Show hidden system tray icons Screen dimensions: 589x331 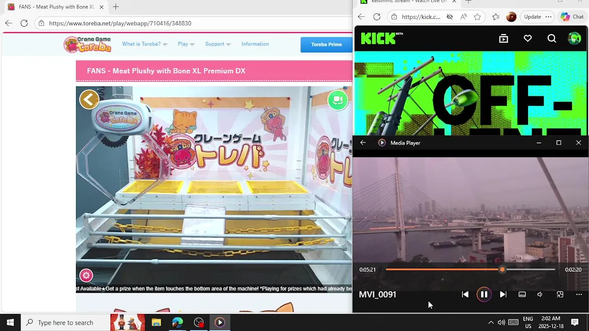point(491,322)
